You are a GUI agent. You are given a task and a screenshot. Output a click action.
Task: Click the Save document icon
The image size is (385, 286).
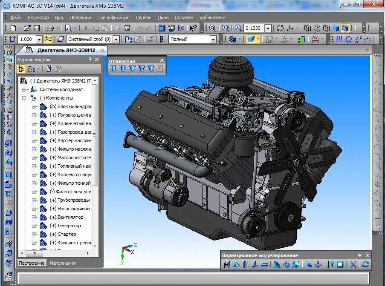coord(37,28)
